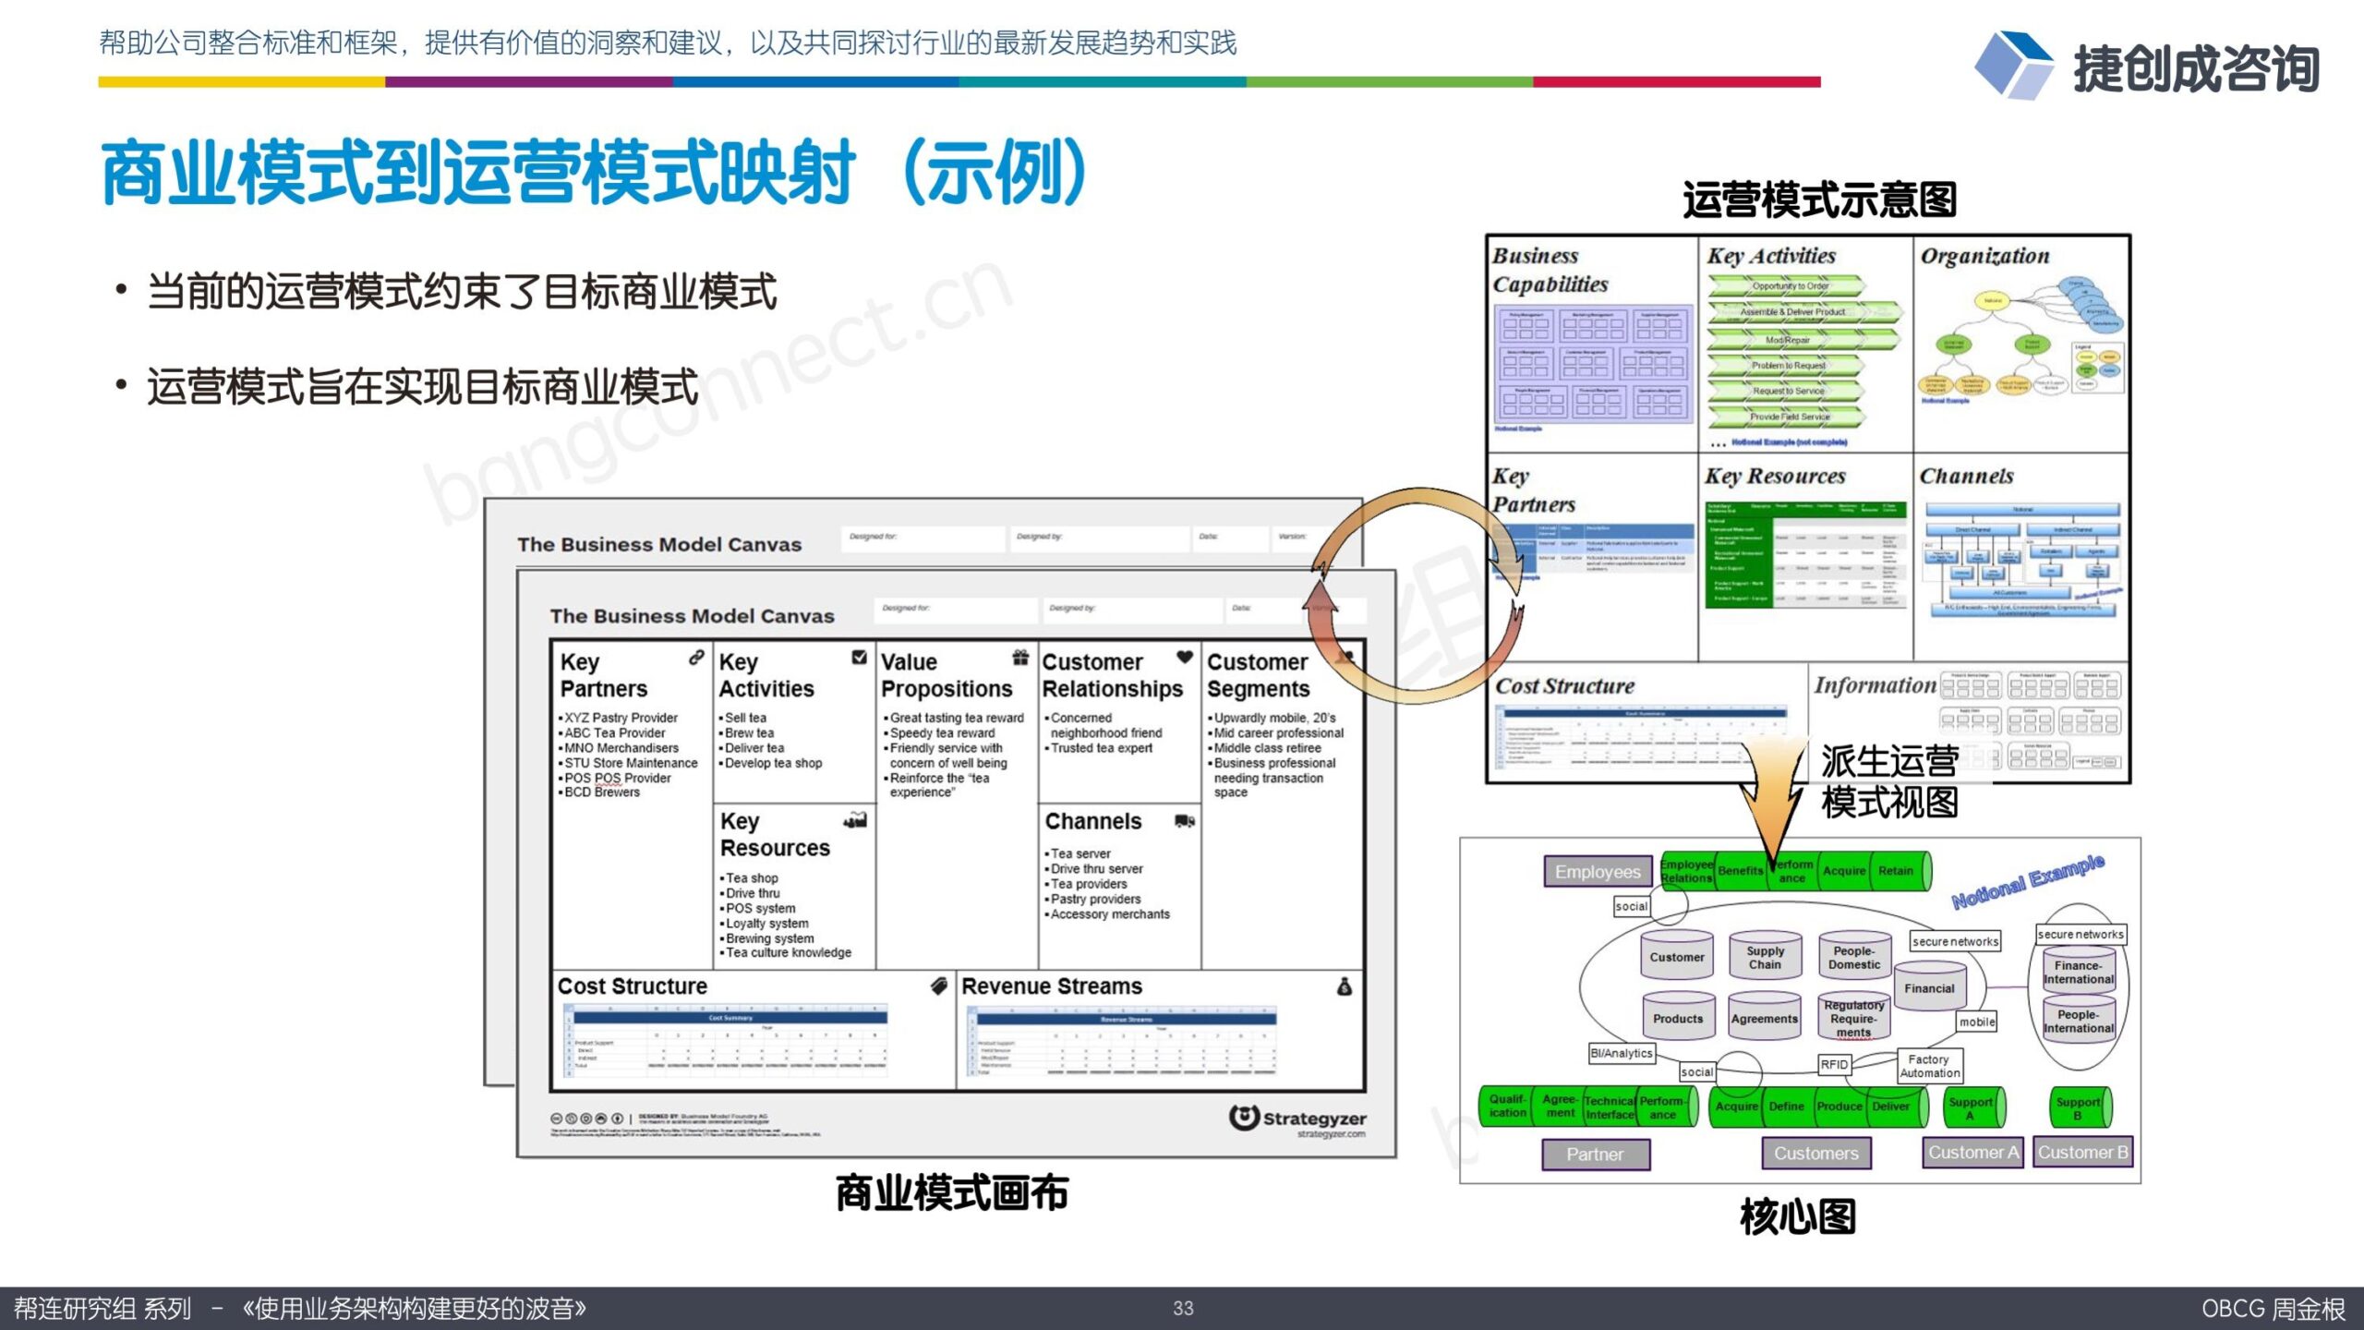Image resolution: width=2364 pixels, height=1330 pixels.
Task: Click the gift icon beside Value Propositions
Action: [1020, 657]
